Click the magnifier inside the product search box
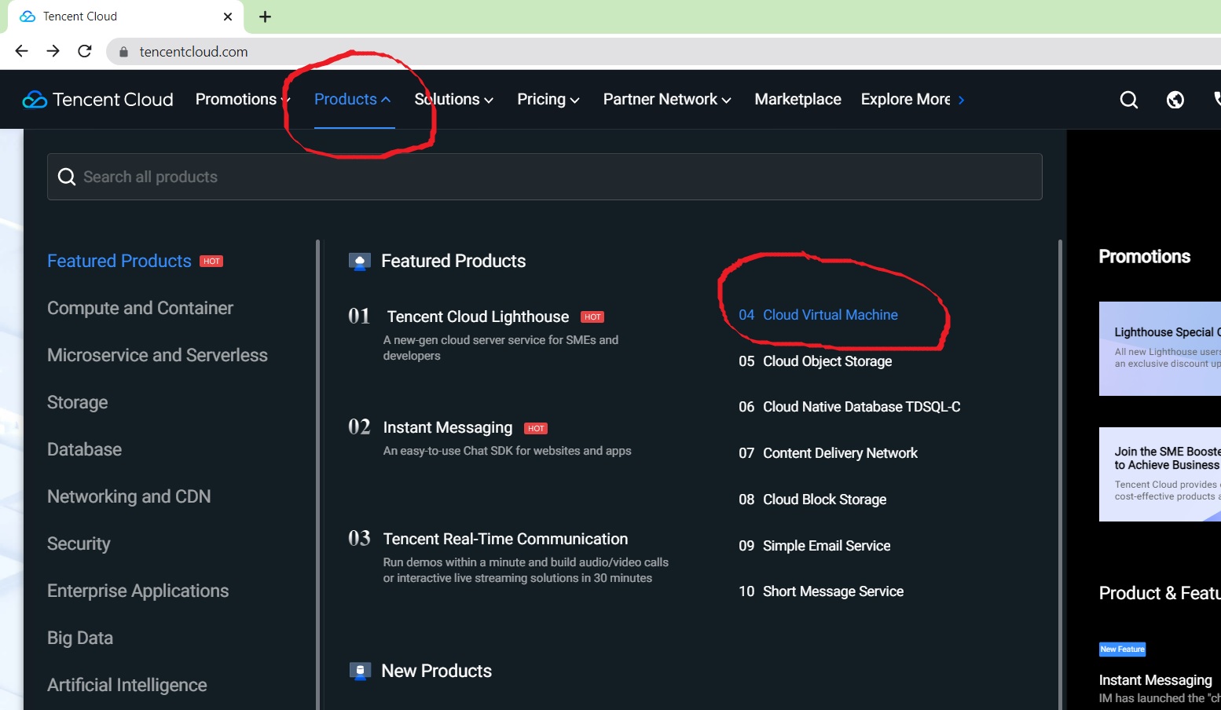Viewport: 1221px width, 710px height. point(67,176)
